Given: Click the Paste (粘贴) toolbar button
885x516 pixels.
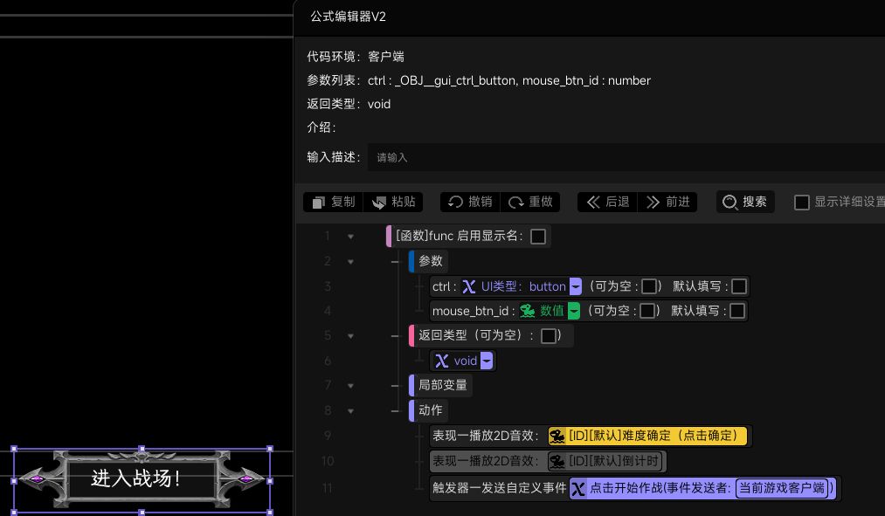Looking at the screenshot, I should [x=393, y=202].
